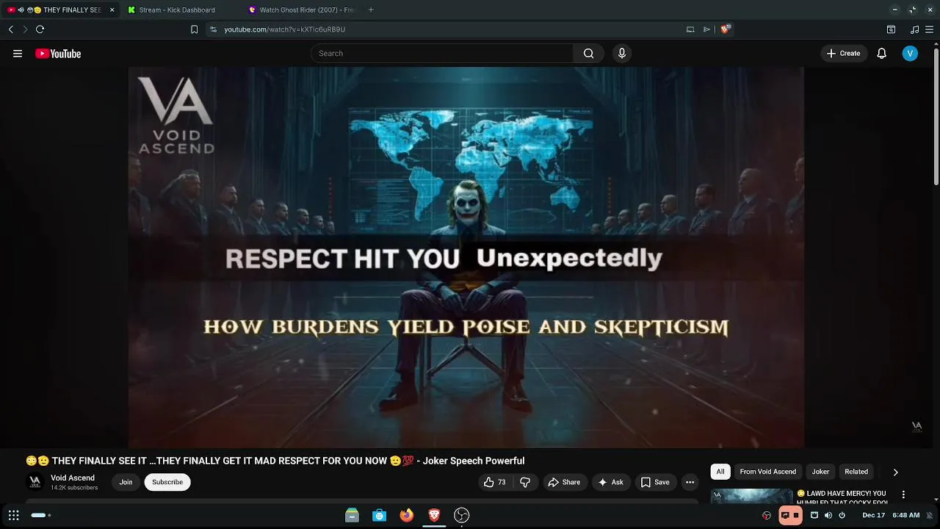The height and width of the screenshot is (529, 940).
Task: Bookmark this page in address bar
Action: point(194,29)
